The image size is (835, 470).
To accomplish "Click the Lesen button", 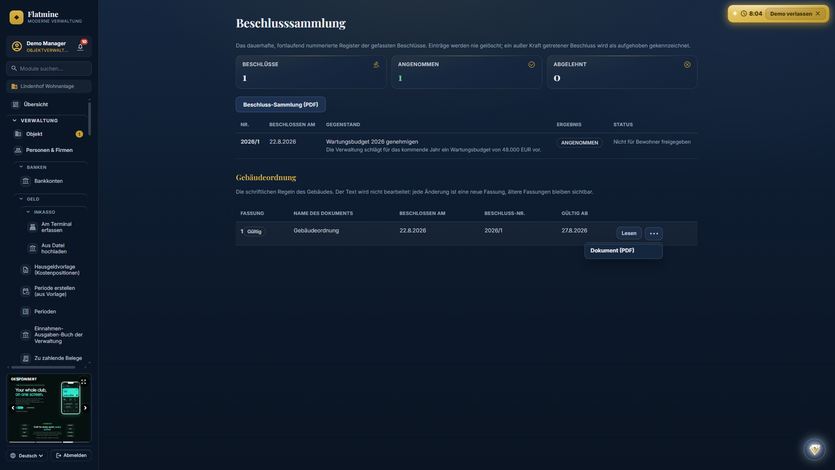I will pyautogui.click(x=629, y=233).
